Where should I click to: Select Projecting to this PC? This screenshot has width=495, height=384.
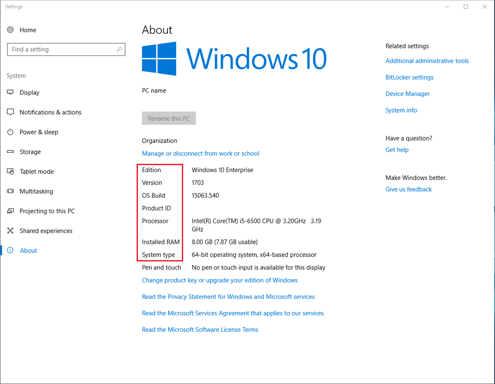tap(47, 211)
